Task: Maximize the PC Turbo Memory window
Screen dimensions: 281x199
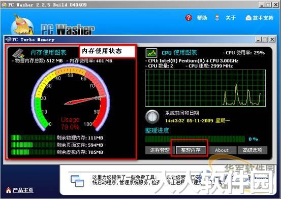Action: click(265, 40)
